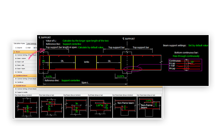This screenshot has width=221, height=133.
Task: Select Support in middle under Variable Beam
Action: coord(23,92)
